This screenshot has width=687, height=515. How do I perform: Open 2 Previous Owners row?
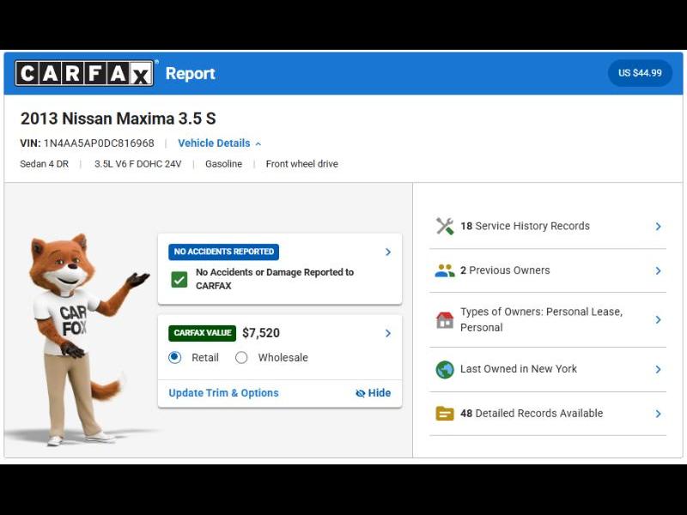click(548, 270)
